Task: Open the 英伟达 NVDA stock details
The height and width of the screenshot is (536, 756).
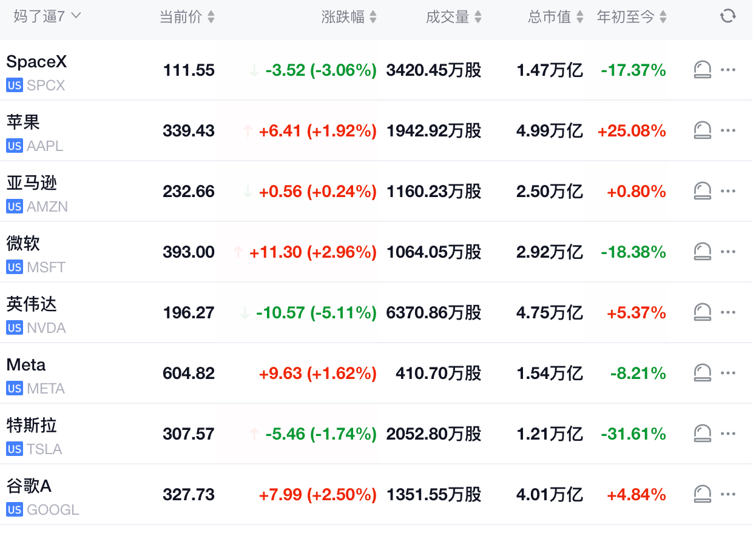Action: click(376, 313)
